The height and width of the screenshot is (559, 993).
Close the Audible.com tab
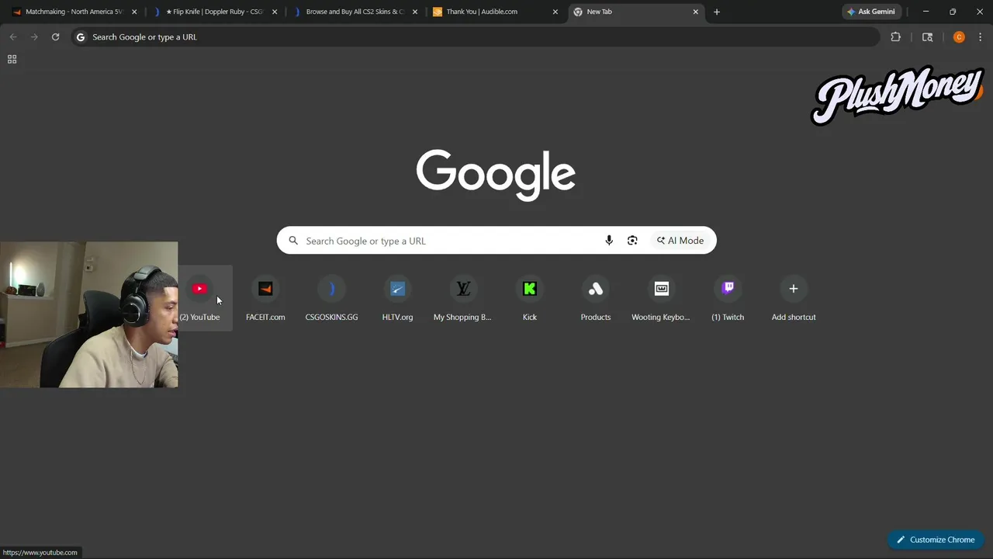point(555,12)
